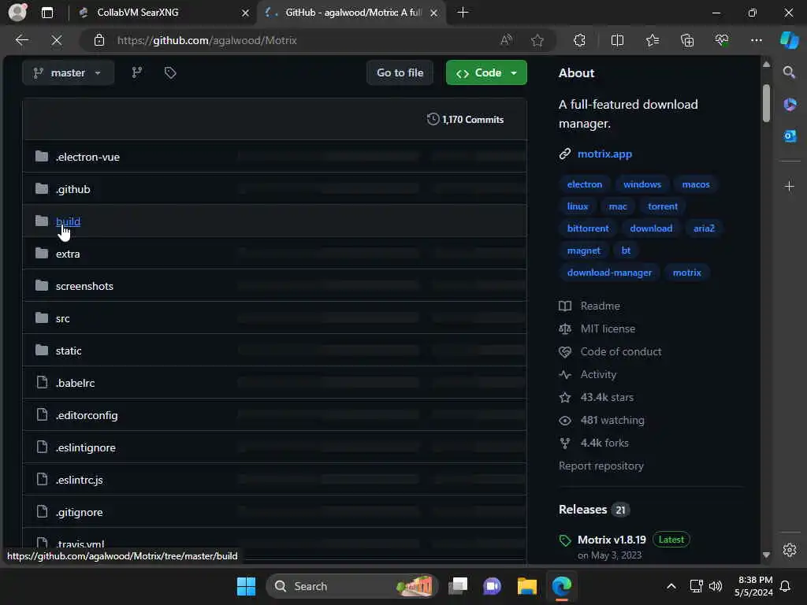Open the .editorconfig file

pos(87,415)
